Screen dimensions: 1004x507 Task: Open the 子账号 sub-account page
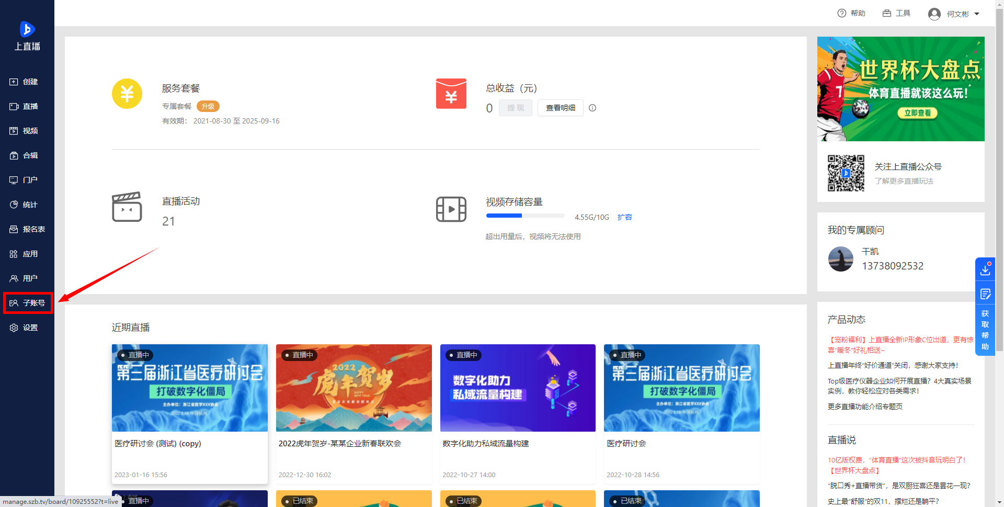coord(28,303)
